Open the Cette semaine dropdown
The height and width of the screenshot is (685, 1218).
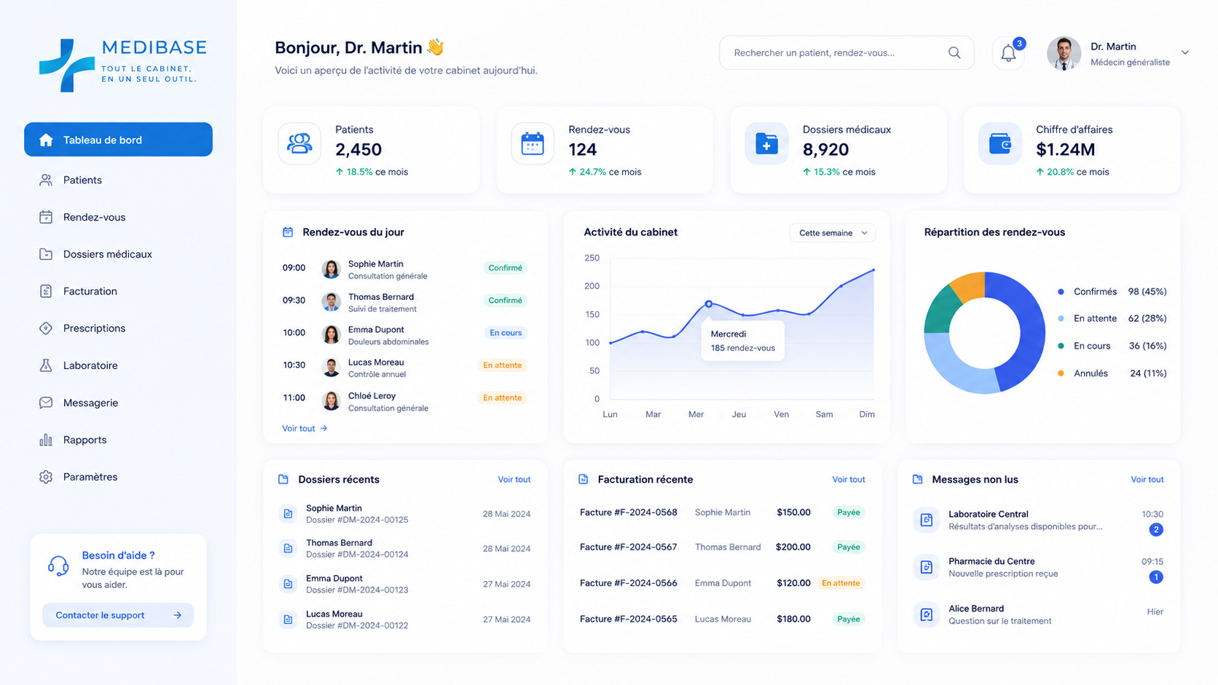[833, 233]
